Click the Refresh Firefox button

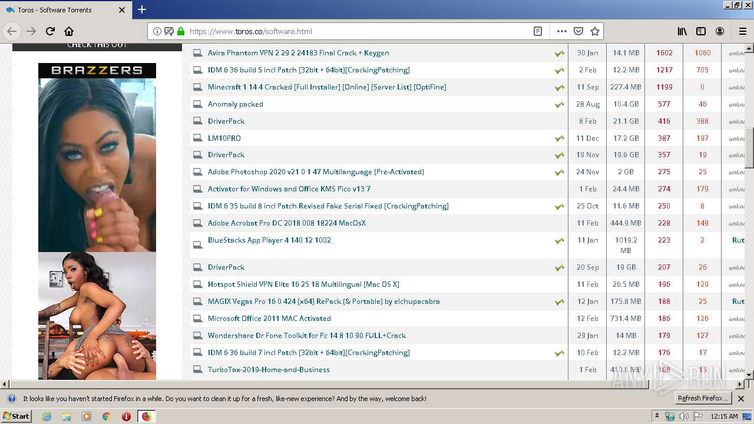[703, 398]
